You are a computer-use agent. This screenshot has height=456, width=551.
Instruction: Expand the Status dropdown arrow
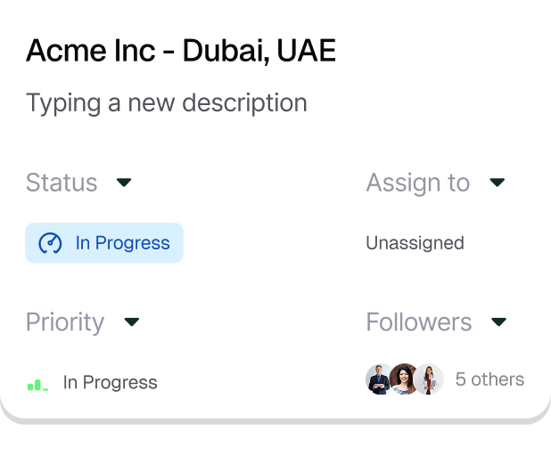124,183
